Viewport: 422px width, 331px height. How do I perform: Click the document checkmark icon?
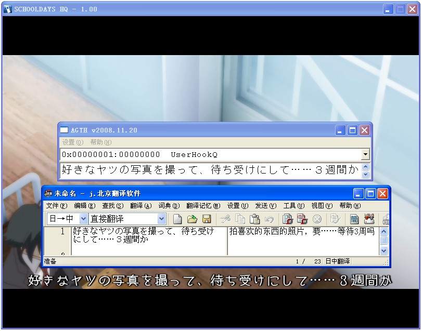point(335,219)
